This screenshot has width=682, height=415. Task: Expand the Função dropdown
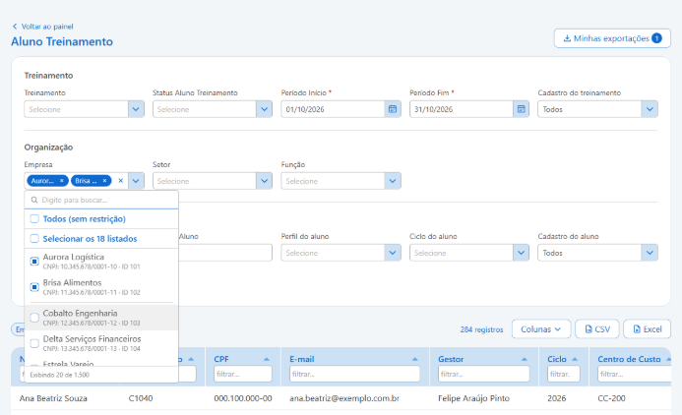tap(393, 181)
